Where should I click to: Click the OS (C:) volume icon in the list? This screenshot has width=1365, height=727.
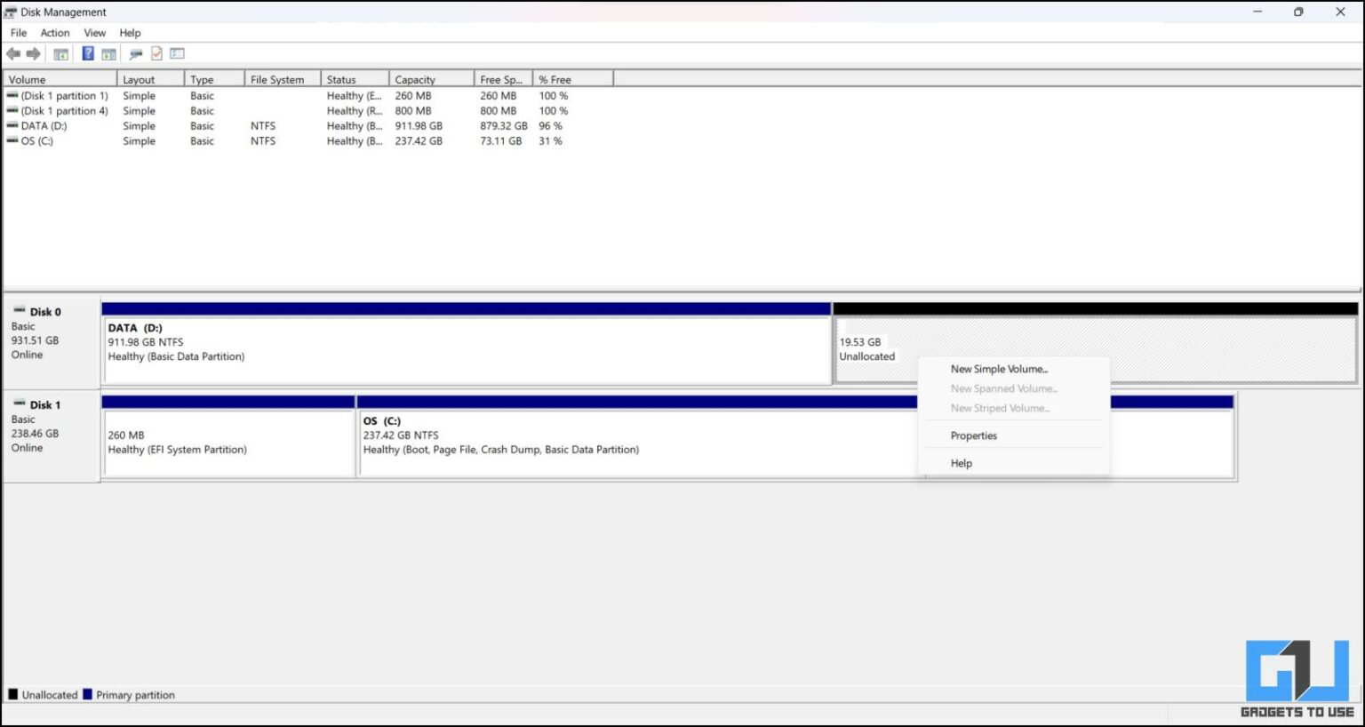point(12,140)
